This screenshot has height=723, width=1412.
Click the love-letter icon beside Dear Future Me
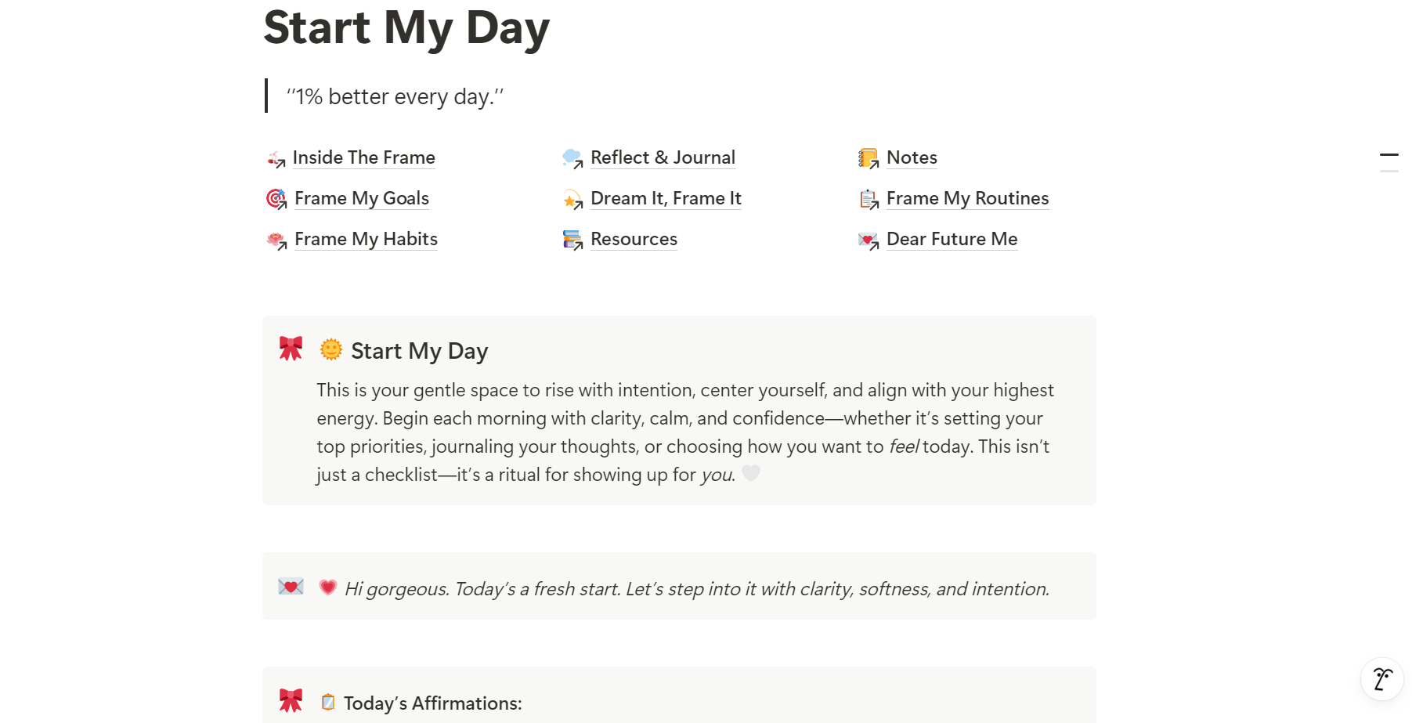[868, 240]
